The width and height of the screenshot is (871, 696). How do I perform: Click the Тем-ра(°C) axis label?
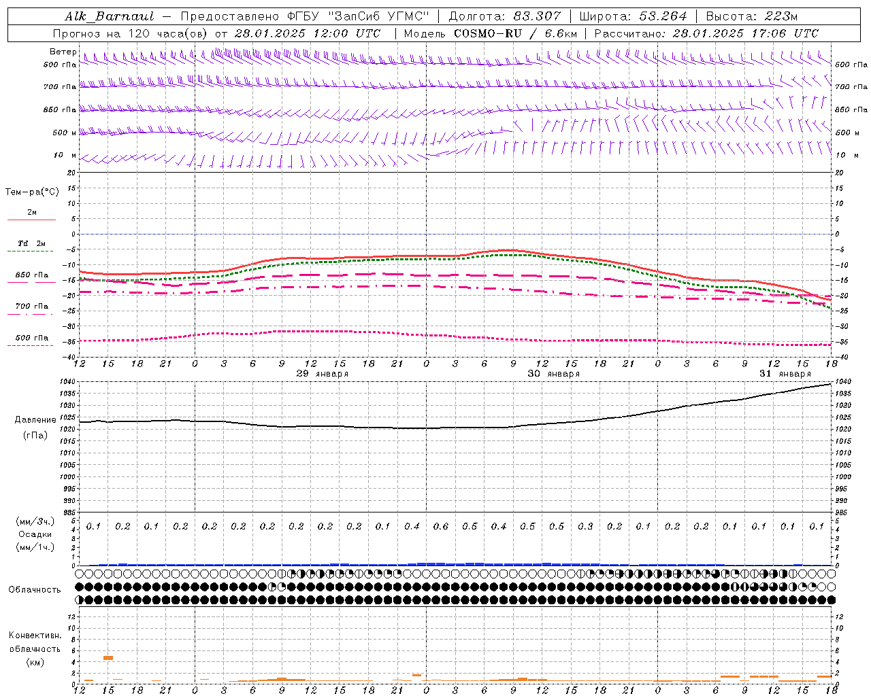click(32, 192)
